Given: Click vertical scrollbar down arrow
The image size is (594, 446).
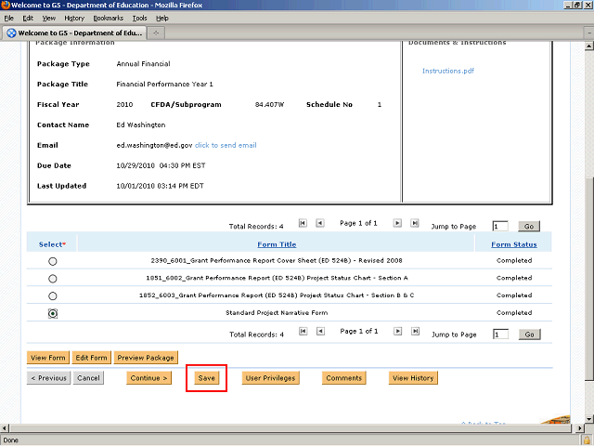Looking at the screenshot, I should coord(589,419).
